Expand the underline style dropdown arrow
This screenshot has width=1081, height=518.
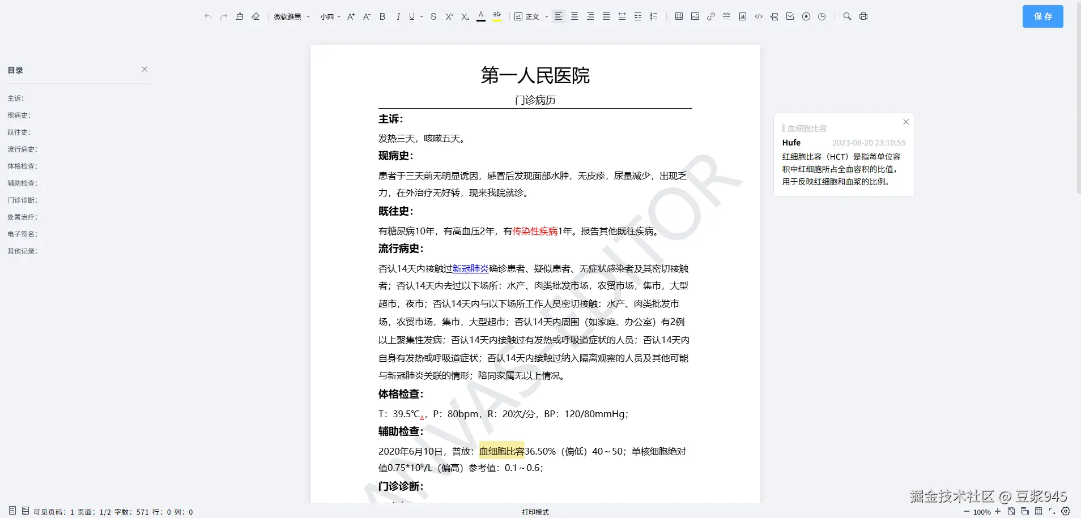pos(422,17)
